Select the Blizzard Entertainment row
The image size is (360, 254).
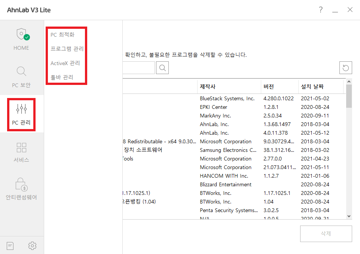[x=234, y=184]
